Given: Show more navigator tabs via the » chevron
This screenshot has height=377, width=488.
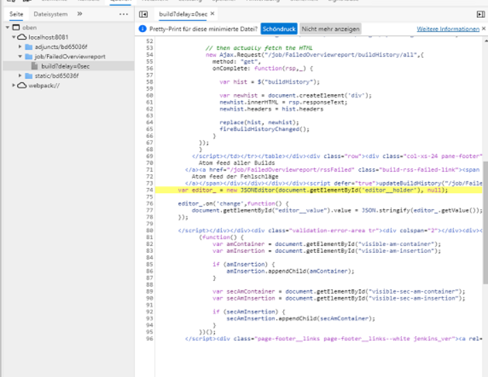Looking at the screenshot, I should (80, 14).
